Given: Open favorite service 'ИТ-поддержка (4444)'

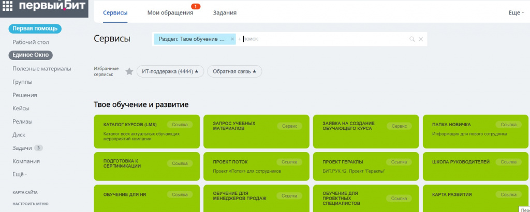Looking at the screenshot, I should click(x=170, y=71).
